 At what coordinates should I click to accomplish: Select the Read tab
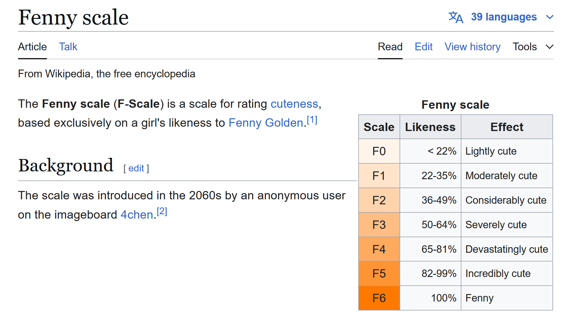coord(390,47)
